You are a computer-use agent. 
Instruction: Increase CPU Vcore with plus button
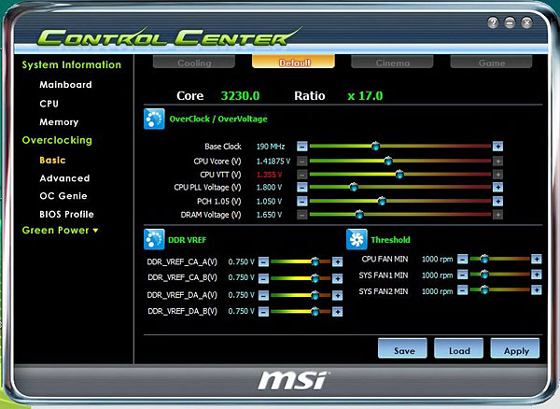tap(497, 162)
